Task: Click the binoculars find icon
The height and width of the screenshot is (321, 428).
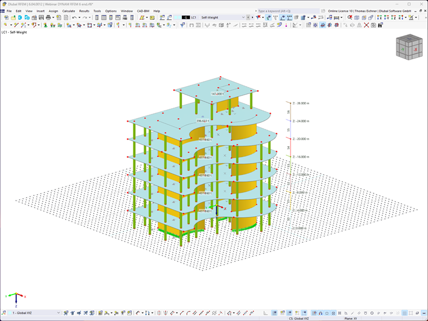Action: (x=381, y=25)
